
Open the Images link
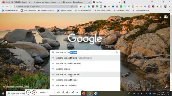click(x=153, y=17)
